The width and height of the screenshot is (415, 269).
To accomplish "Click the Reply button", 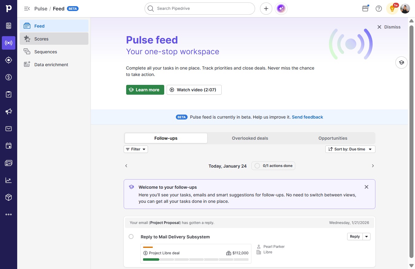I will tap(355, 237).
